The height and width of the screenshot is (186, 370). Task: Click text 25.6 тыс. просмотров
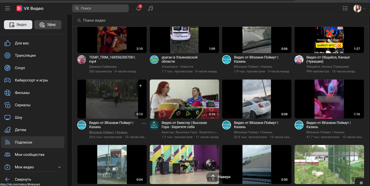250,137
